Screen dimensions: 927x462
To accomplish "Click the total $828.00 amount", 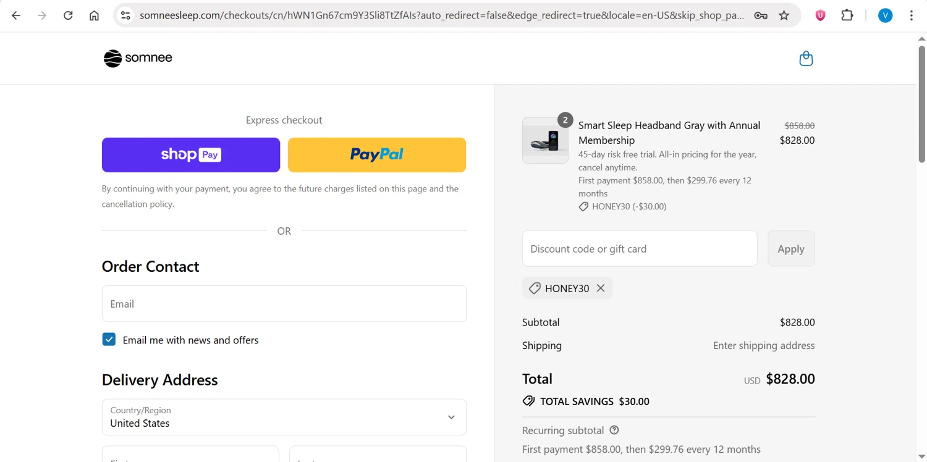I will click(790, 379).
